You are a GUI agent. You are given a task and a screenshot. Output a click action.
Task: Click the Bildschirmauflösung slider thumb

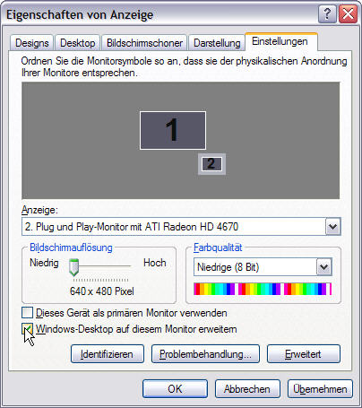(x=73, y=267)
